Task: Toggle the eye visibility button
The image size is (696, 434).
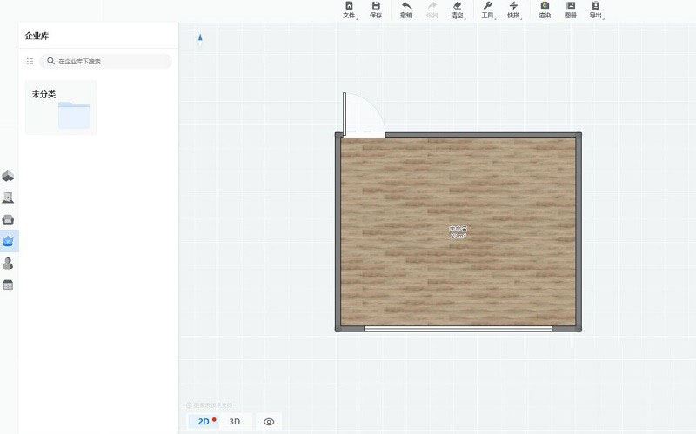Action: [x=269, y=422]
